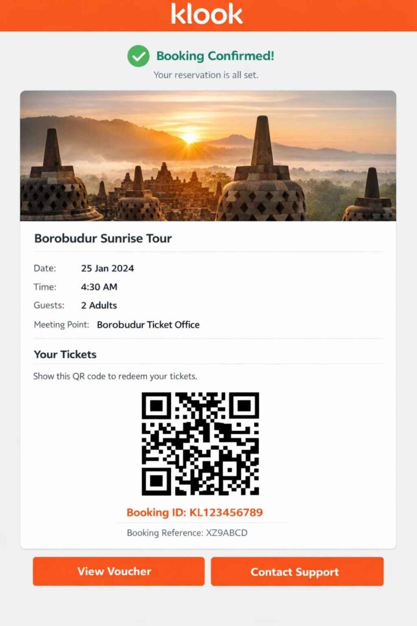The width and height of the screenshot is (417, 626).
Task: Click the Klook logo
Action: [208, 15]
